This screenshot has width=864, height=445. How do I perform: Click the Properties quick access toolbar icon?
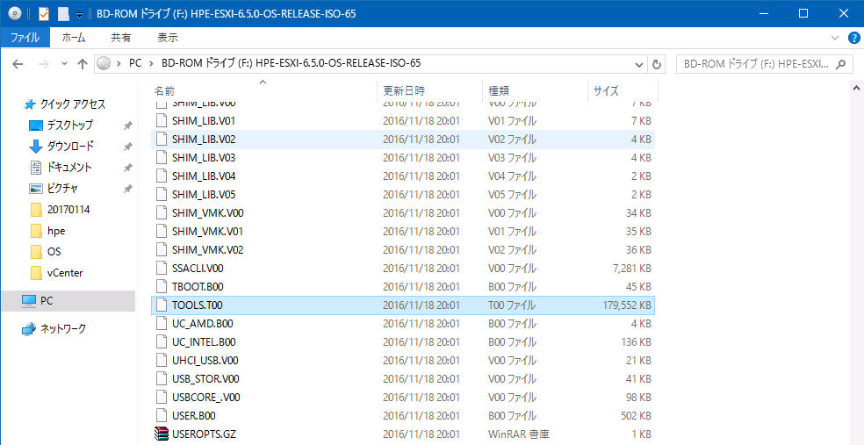[44, 14]
